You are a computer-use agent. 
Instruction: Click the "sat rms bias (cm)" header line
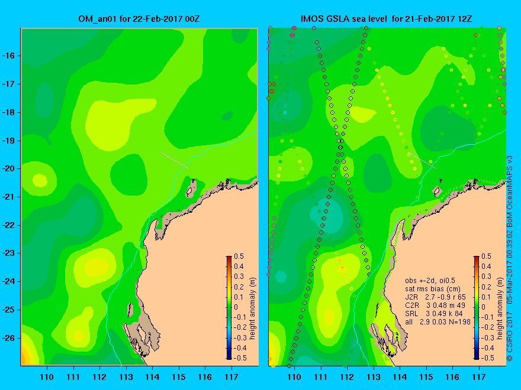433,289
